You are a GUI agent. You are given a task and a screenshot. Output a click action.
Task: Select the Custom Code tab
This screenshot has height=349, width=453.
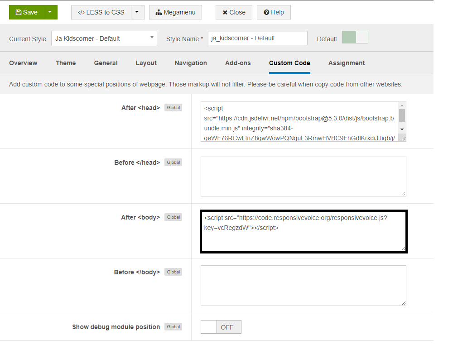click(x=289, y=63)
